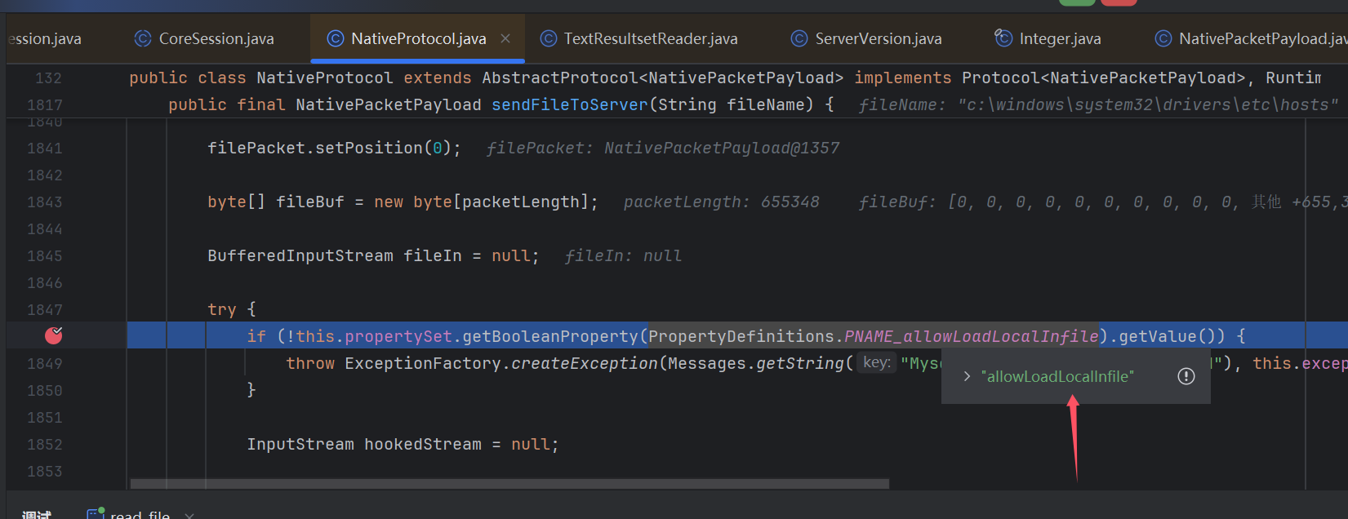Click the class icon on CoreSession.java tab
This screenshot has height=519, width=1348.
point(143,38)
